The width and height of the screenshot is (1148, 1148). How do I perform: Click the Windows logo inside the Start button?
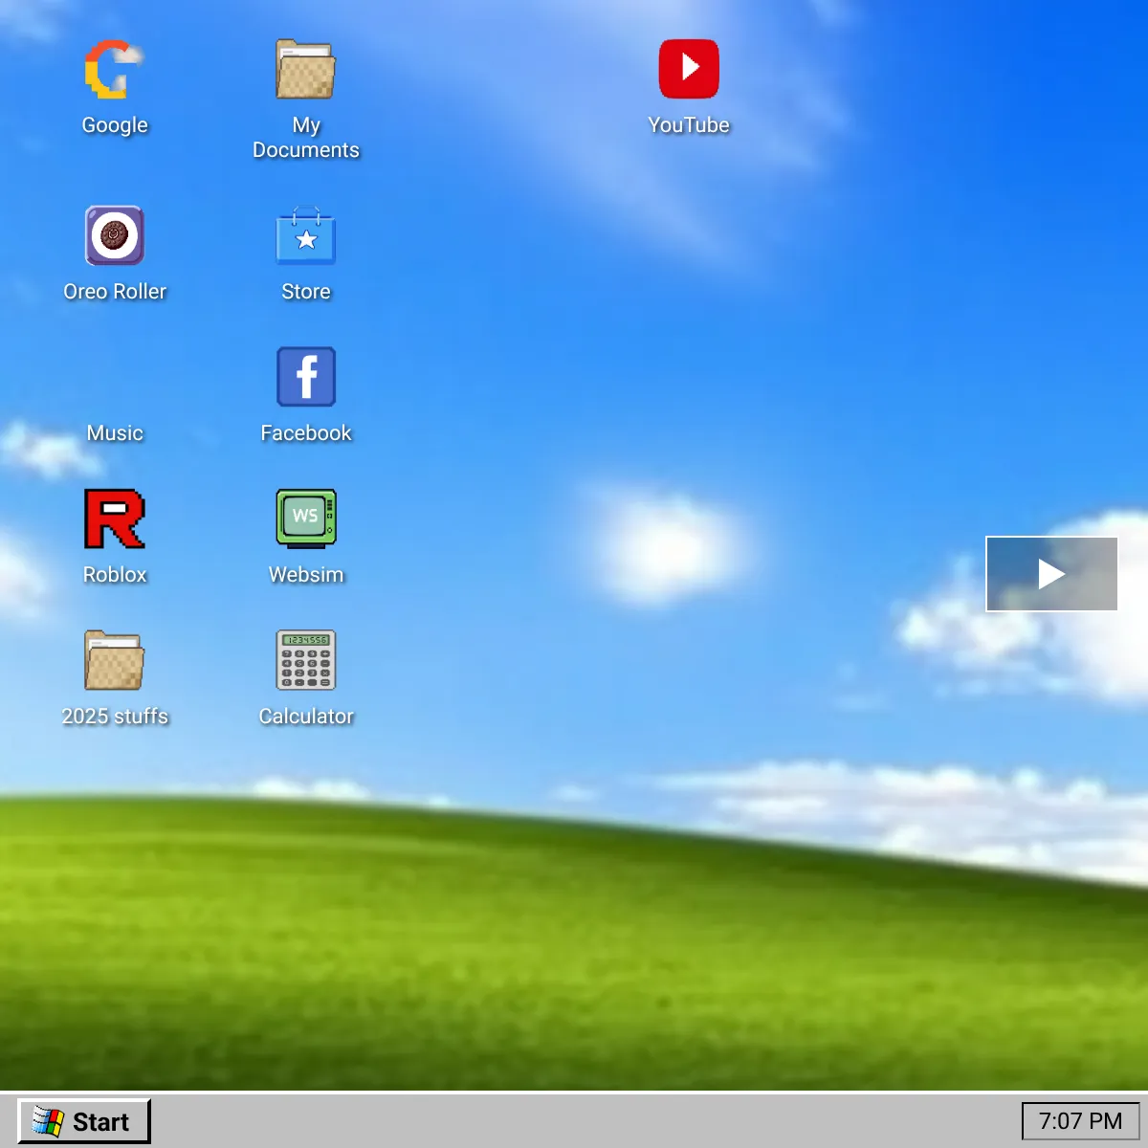pyautogui.click(x=48, y=1121)
